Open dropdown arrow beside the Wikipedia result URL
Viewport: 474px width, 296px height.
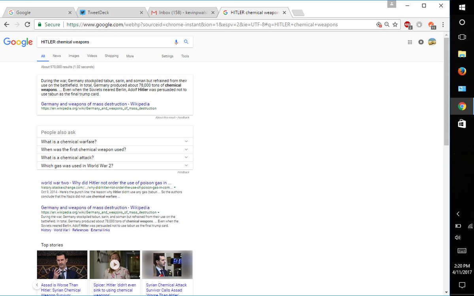[158, 212]
